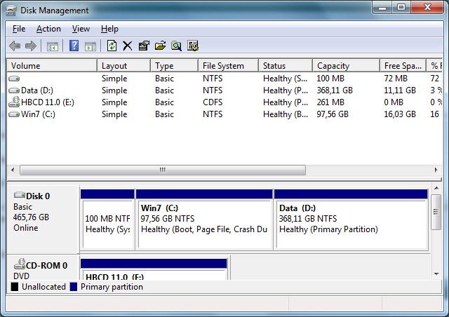Sort by the Capacity column header

[346, 66]
